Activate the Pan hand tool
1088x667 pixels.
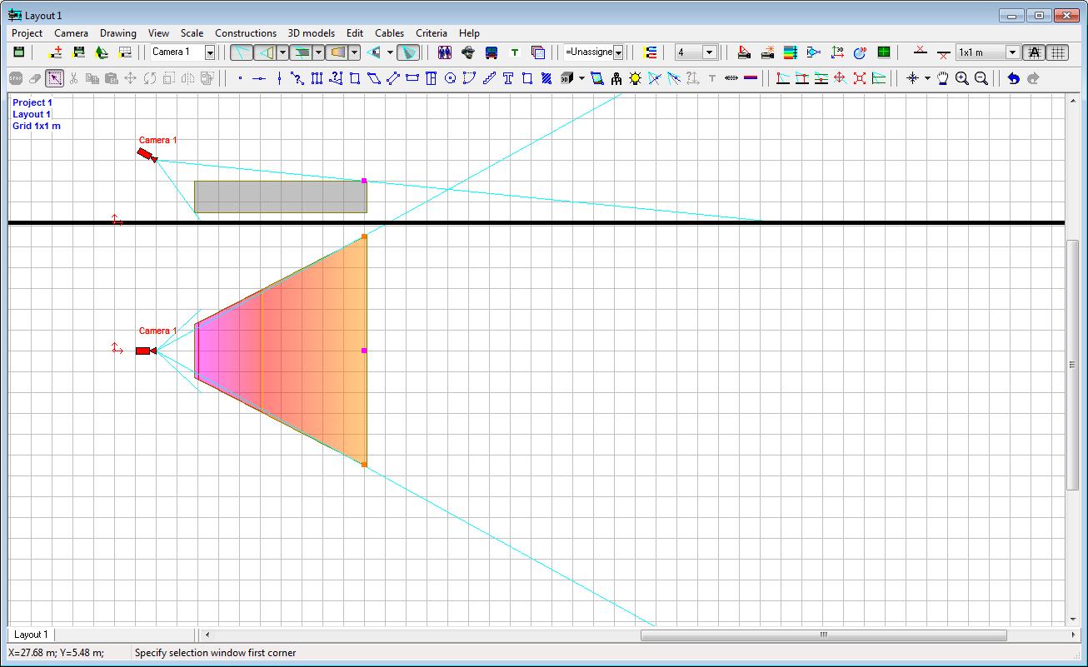(x=942, y=78)
